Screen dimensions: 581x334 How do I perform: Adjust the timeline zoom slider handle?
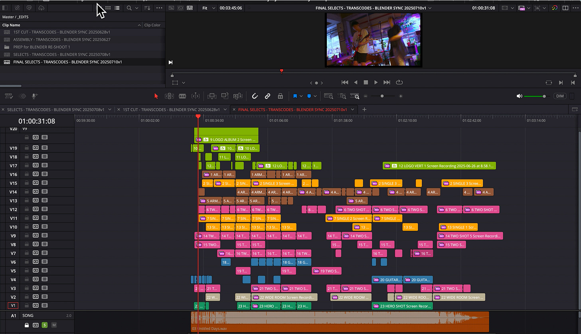pyautogui.click(x=382, y=96)
